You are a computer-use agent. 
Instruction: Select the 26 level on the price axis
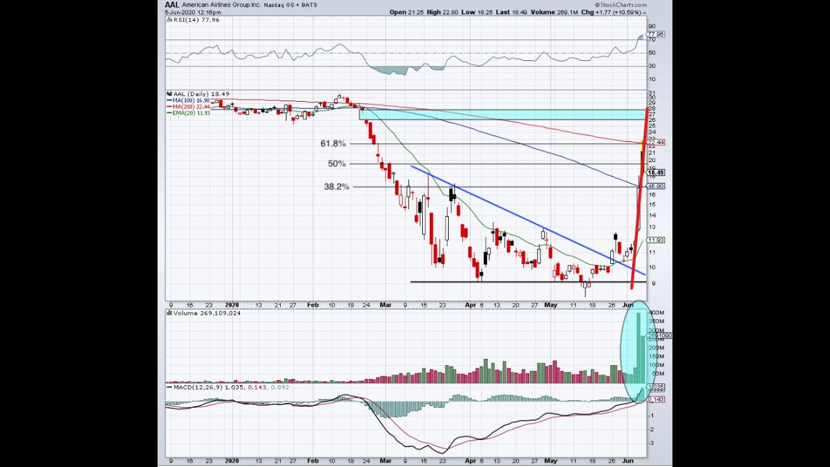651,120
